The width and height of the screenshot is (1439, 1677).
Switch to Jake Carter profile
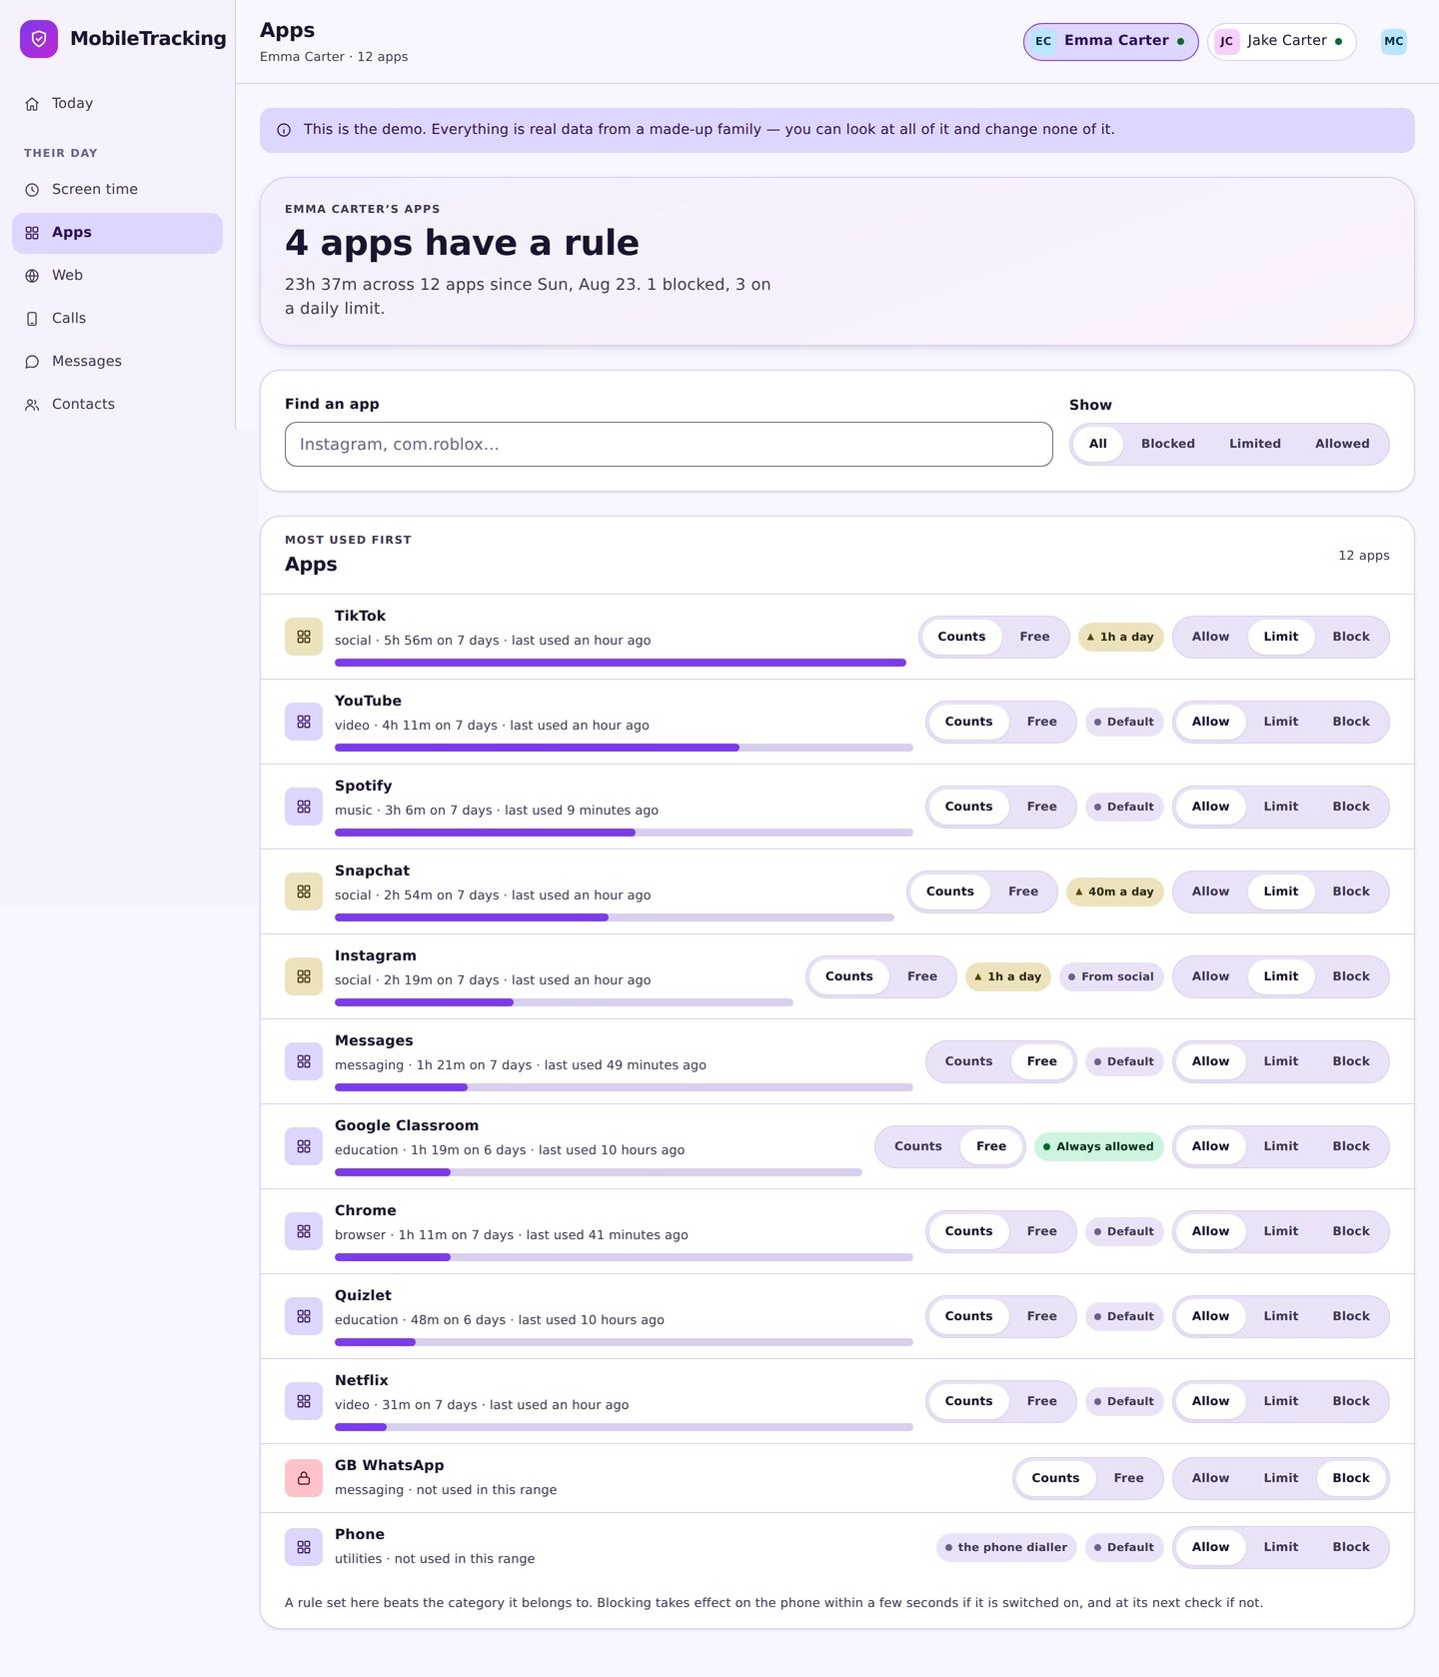1282,41
